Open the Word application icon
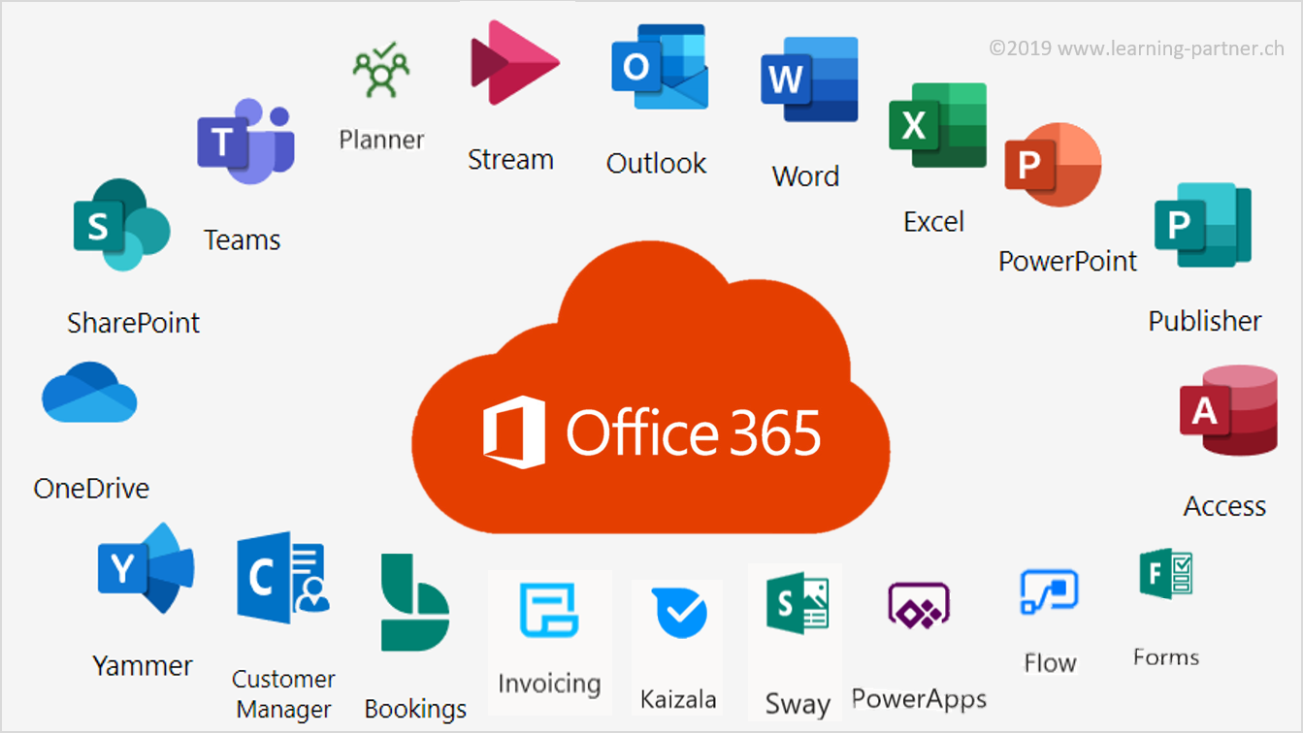 point(809,80)
